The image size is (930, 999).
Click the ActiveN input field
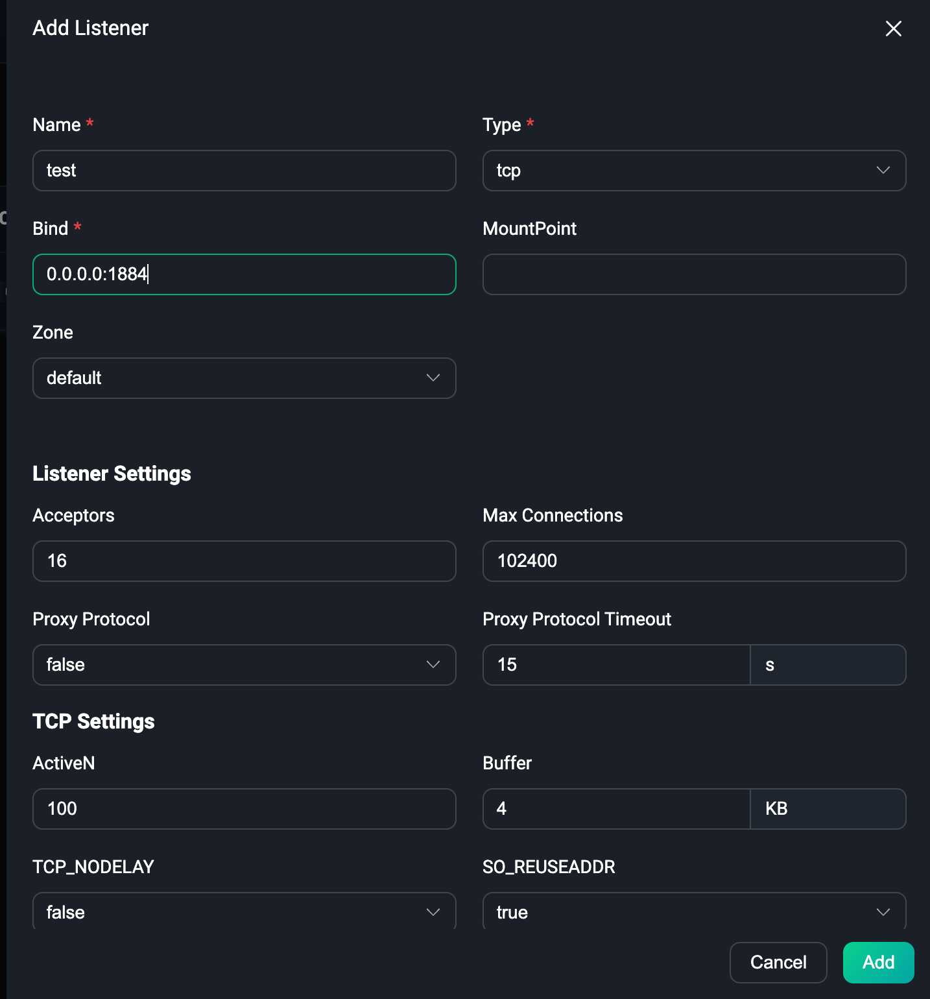coord(244,809)
